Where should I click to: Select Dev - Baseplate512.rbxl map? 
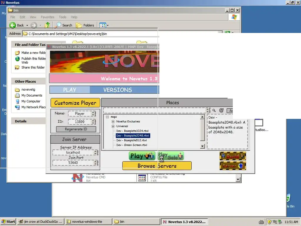pos(132,140)
